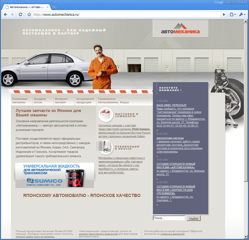Image resolution: width=249 pixels, height=240 pixels.
Task: Click the Автомеханика logo
Action: [181, 28]
